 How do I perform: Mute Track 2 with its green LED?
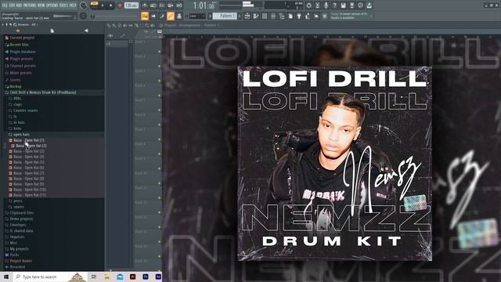[x=159, y=66]
